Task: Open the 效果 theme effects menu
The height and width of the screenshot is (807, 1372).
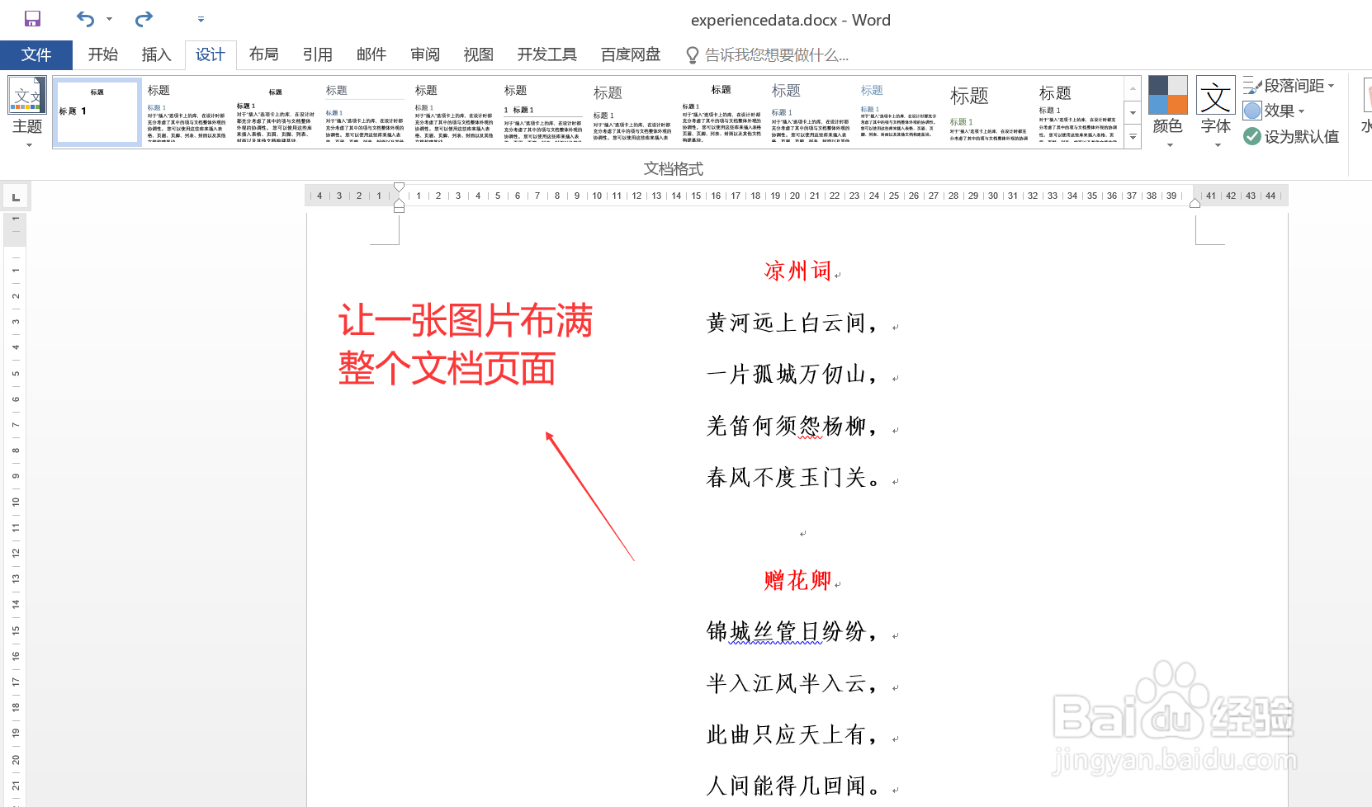Action: (1275, 110)
